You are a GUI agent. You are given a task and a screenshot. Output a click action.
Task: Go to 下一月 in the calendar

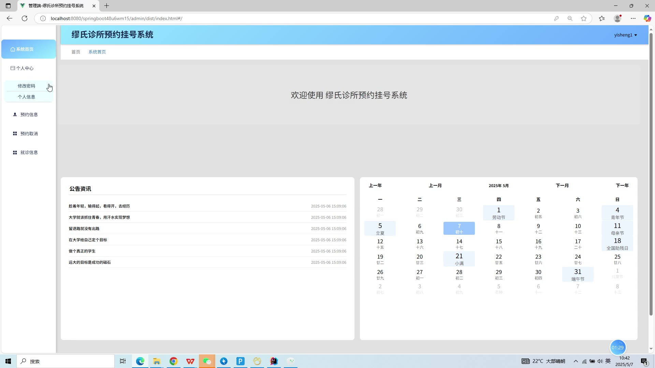[x=562, y=185]
